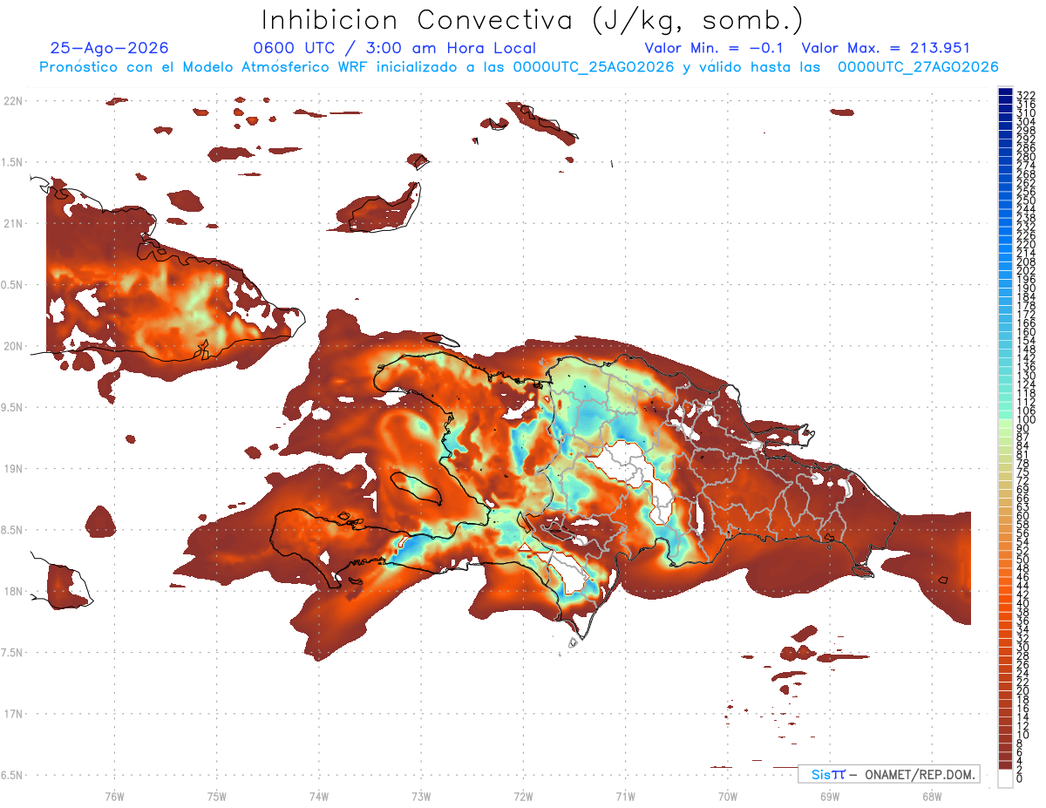Click the title 'Inhibicion Convectiva (J/kg, somb.)'
This screenshot has height=808, width=1046.
[x=533, y=21]
